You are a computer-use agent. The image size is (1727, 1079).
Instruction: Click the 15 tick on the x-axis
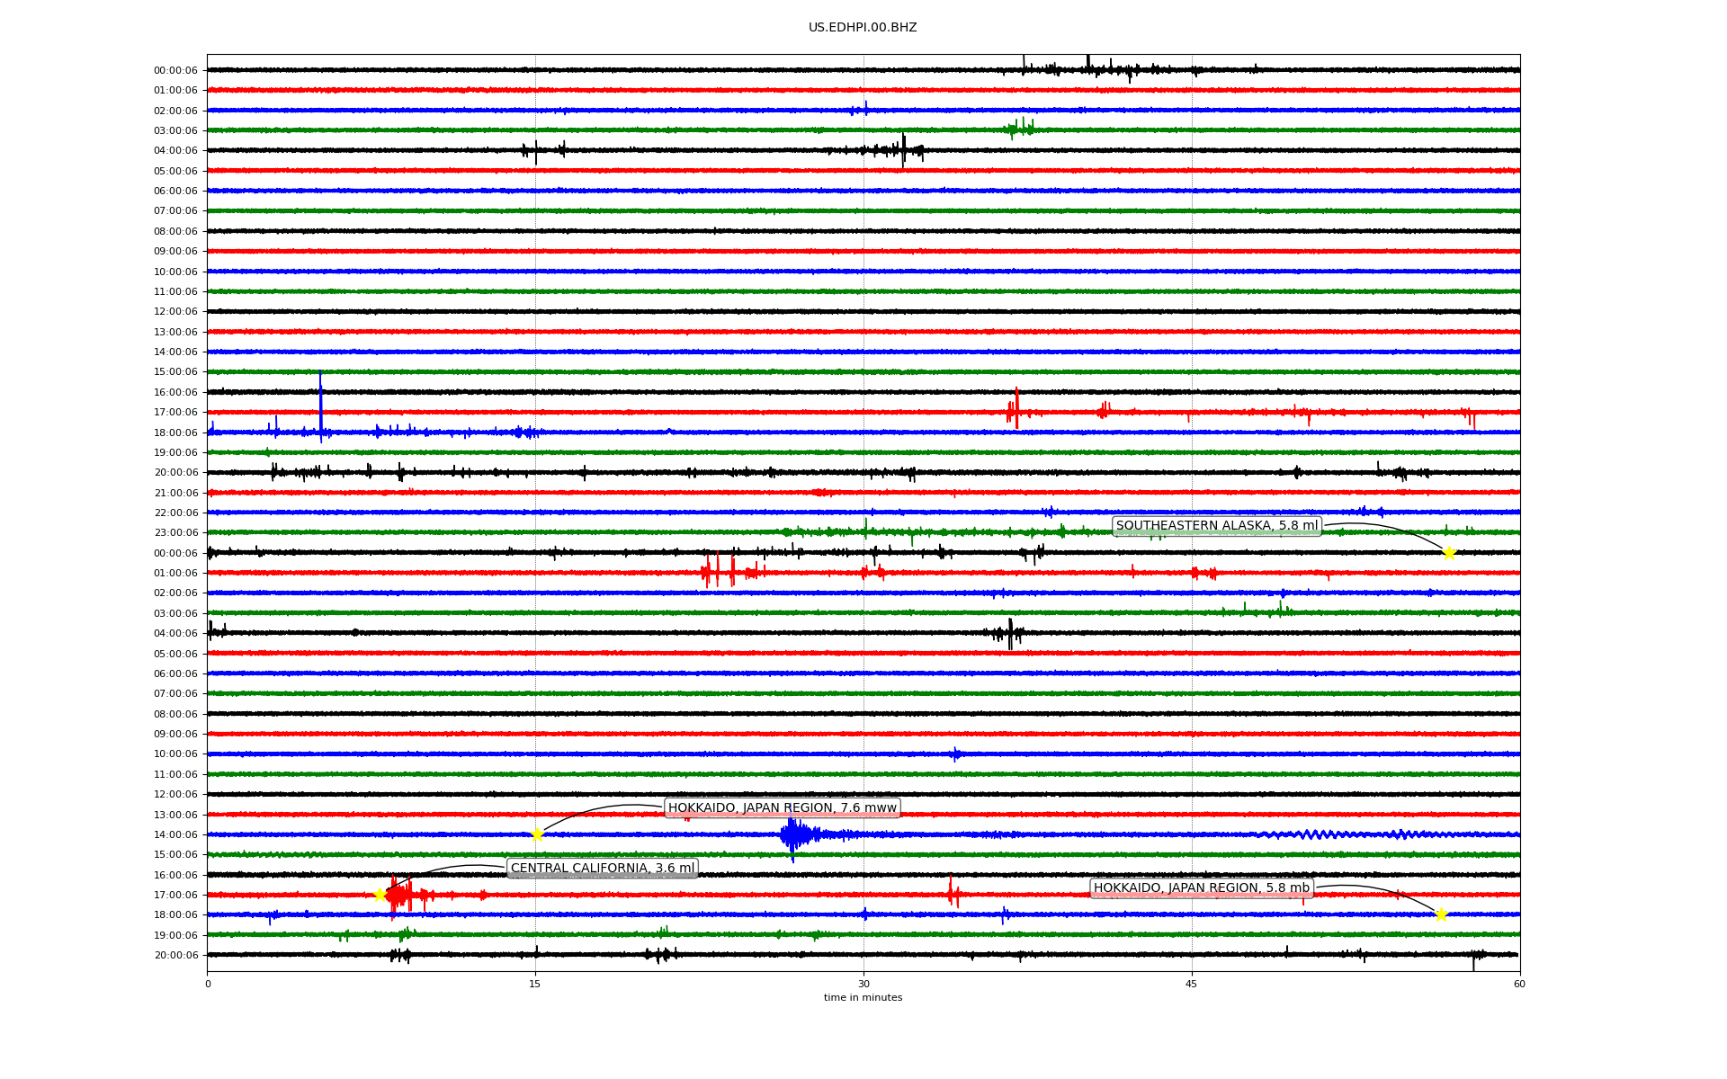coord(535,984)
